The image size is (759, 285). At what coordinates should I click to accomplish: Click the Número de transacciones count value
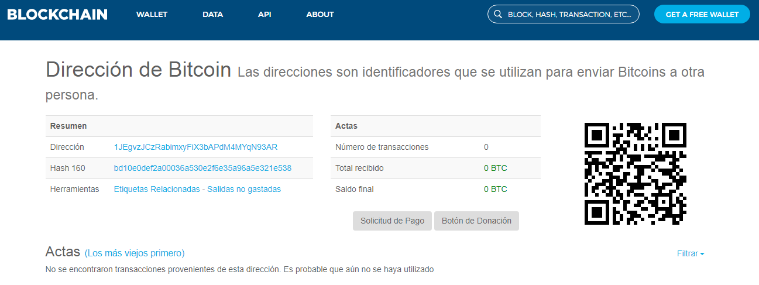[x=486, y=147]
